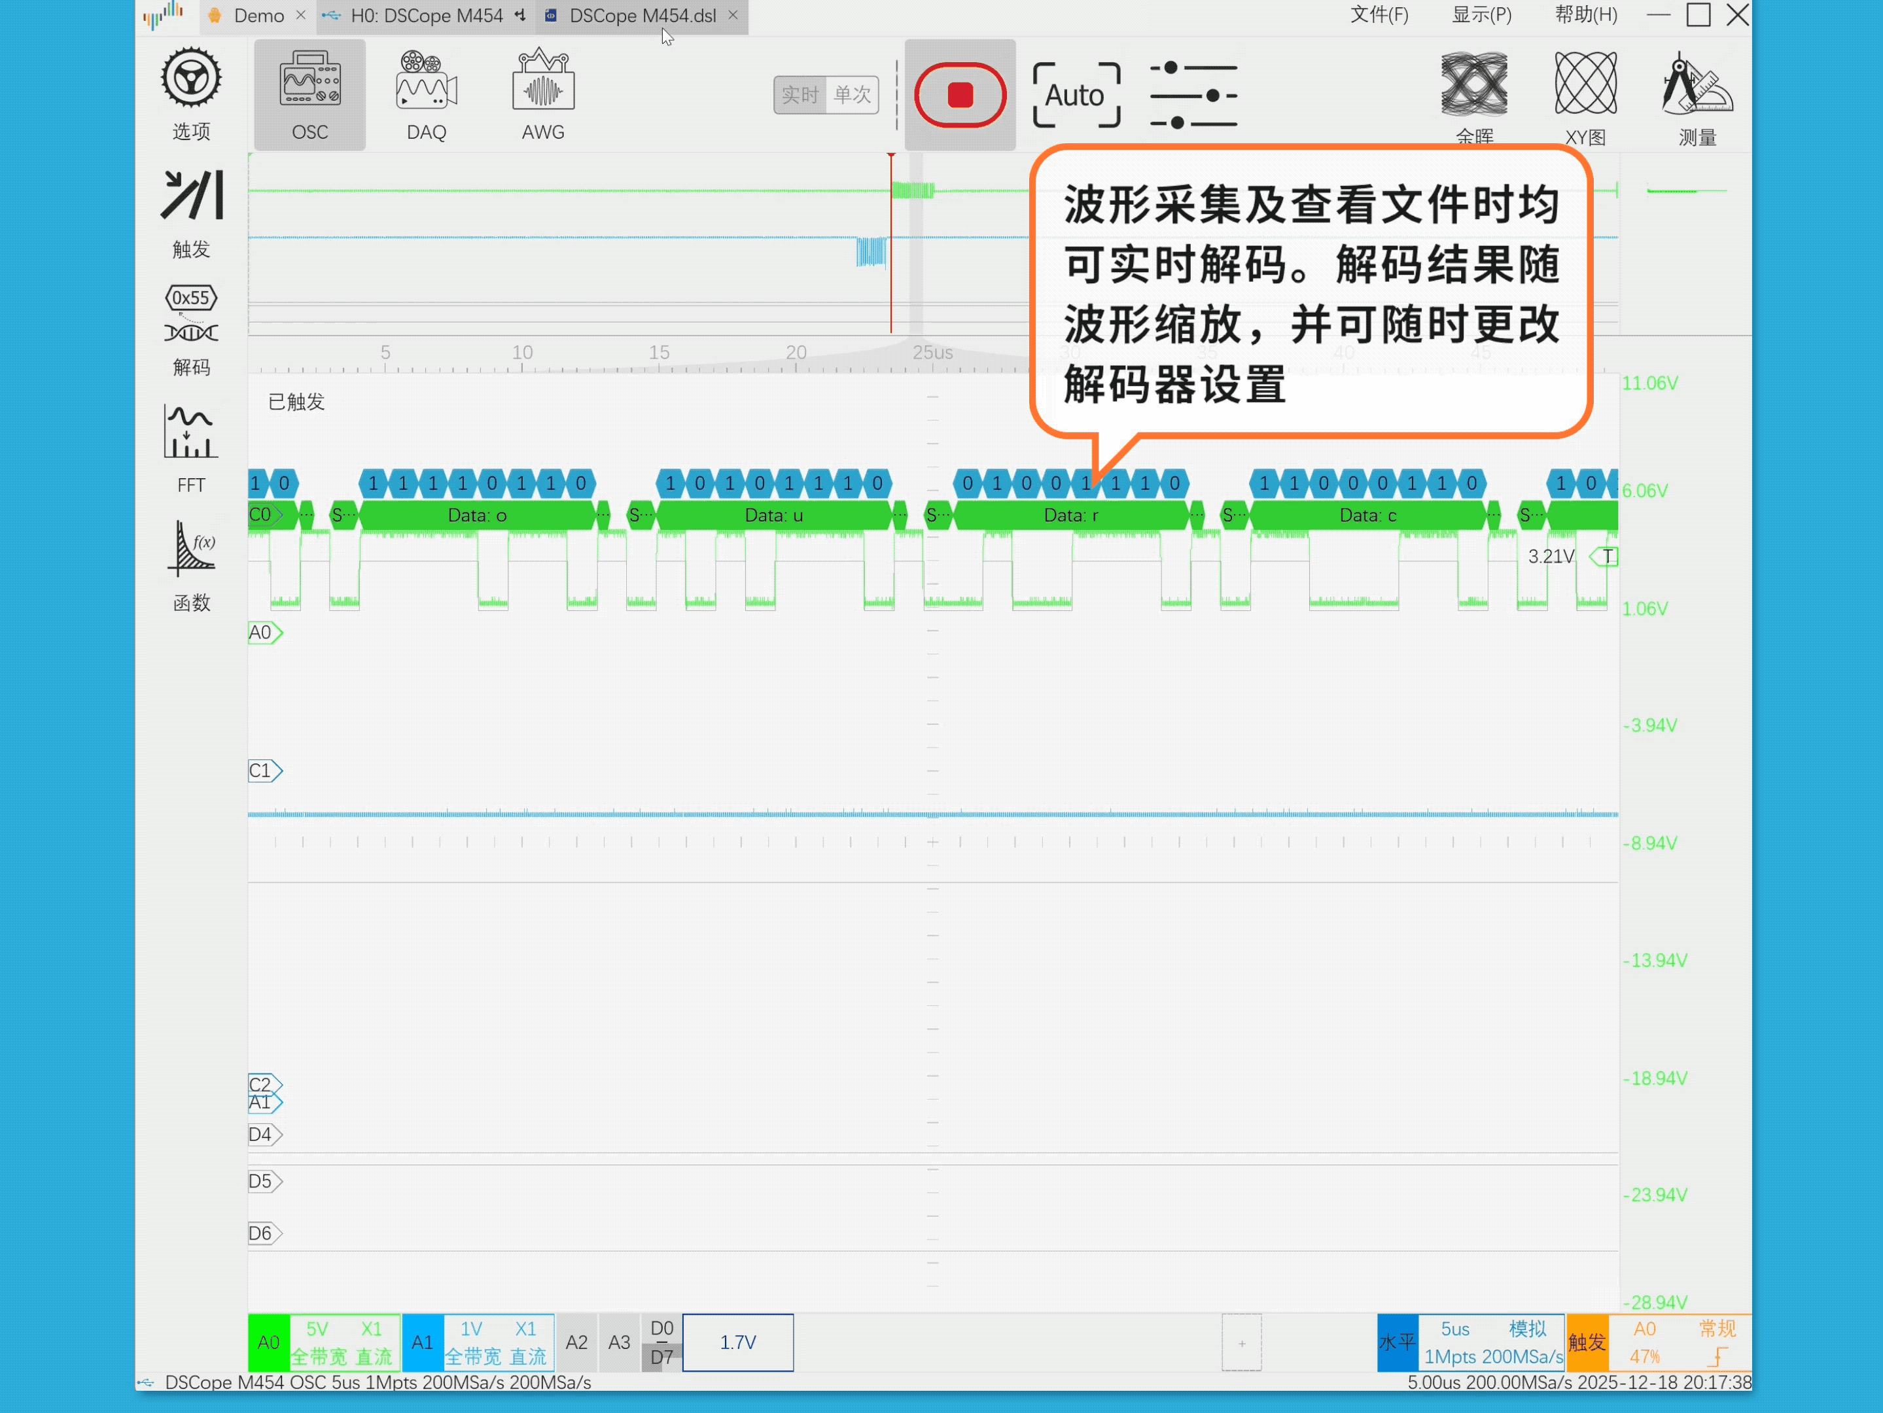
Task: Open the 选项 options gear icon
Action: click(x=190, y=79)
